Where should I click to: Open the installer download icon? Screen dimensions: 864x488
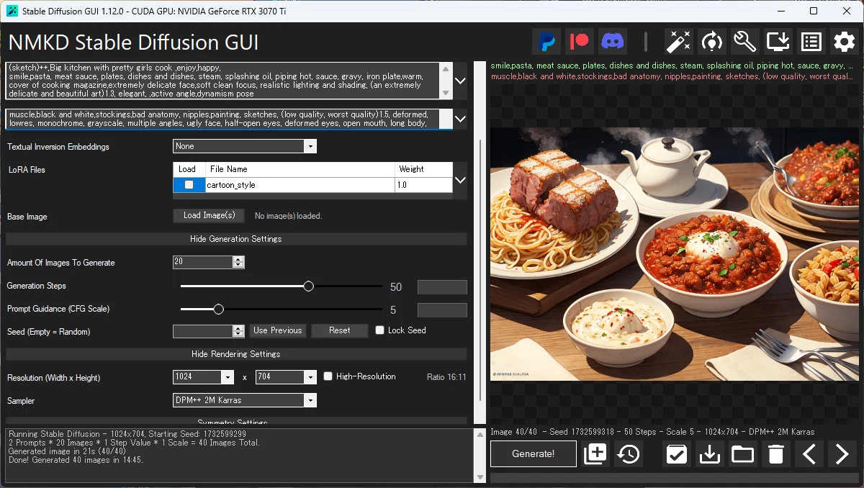(x=778, y=42)
